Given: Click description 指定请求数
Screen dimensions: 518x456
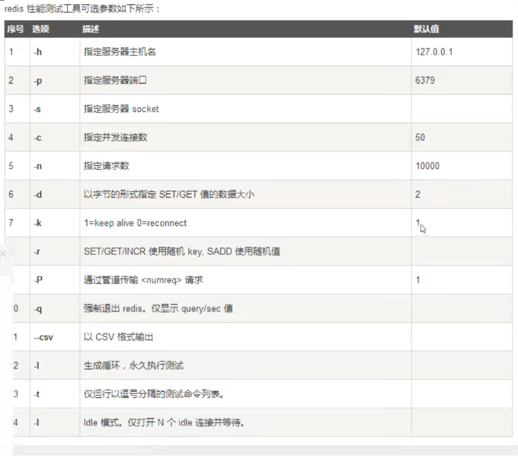Looking at the screenshot, I should [107, 166].
